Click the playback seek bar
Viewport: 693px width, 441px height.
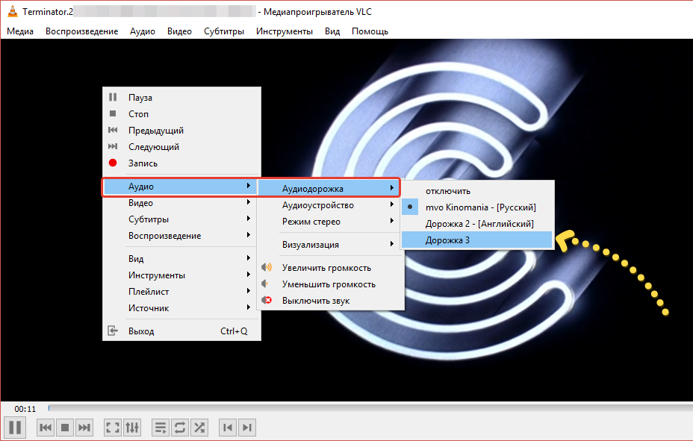pyautogui.click(x=366, y=408)
